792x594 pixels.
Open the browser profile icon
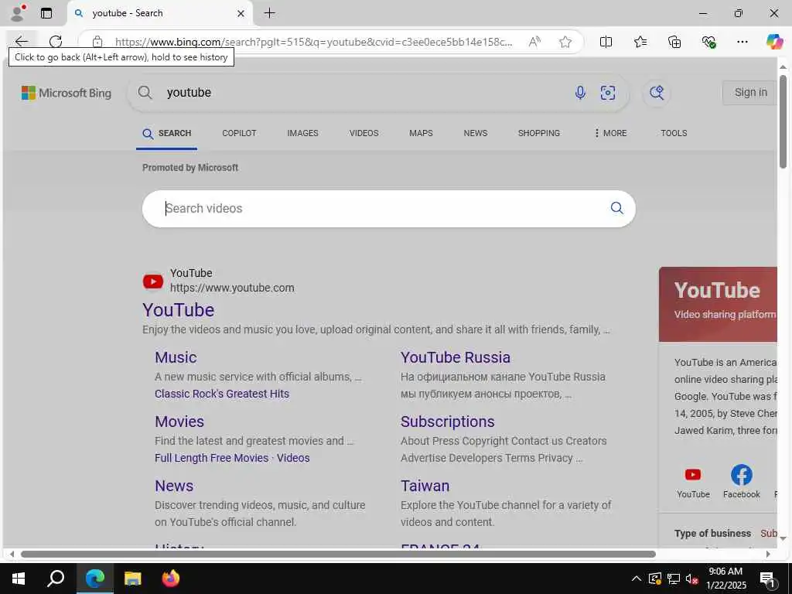click(x=18, y=12)
